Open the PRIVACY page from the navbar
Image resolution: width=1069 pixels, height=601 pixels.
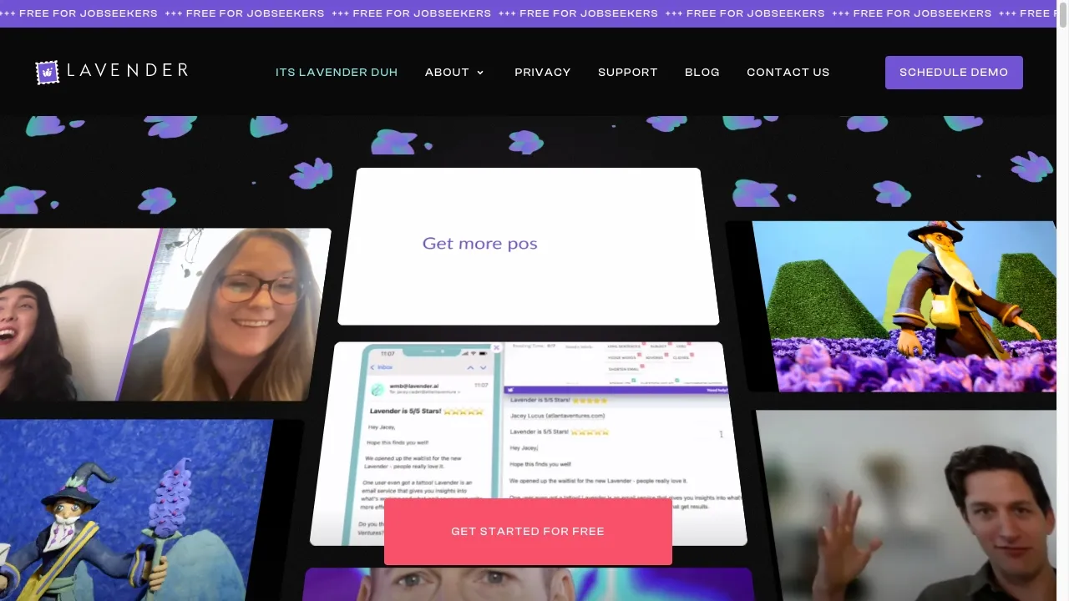(542, 72)
